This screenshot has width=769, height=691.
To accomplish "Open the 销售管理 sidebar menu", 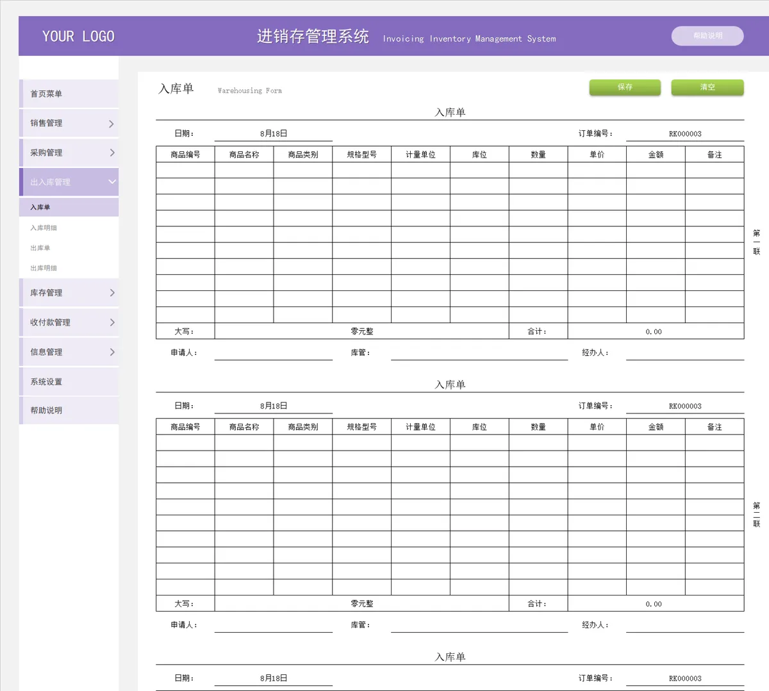I will point(69,123).
